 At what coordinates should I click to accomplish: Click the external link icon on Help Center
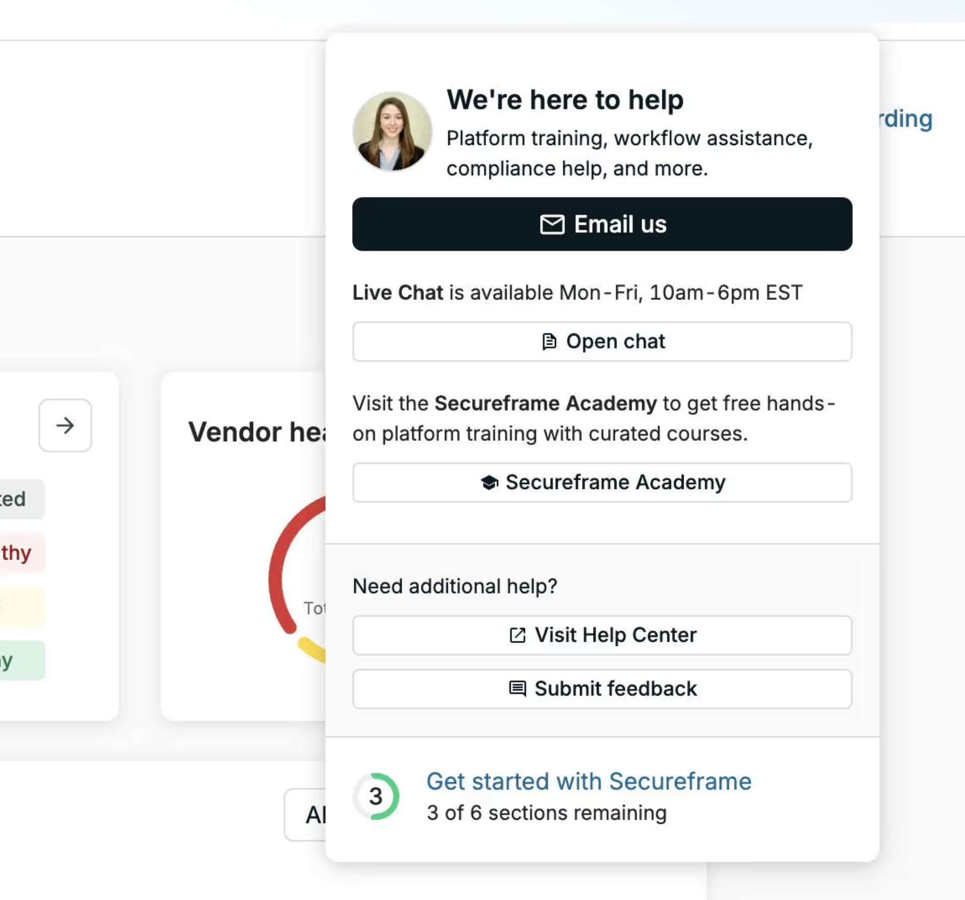click(517, 635)
